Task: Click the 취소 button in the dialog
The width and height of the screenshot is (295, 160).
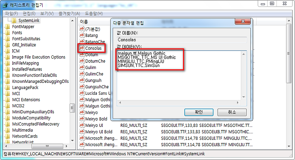Action: [x=232, y=112]
